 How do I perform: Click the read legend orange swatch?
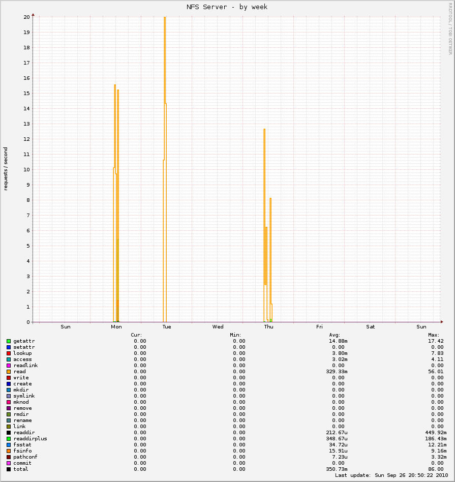click(9, 372)
